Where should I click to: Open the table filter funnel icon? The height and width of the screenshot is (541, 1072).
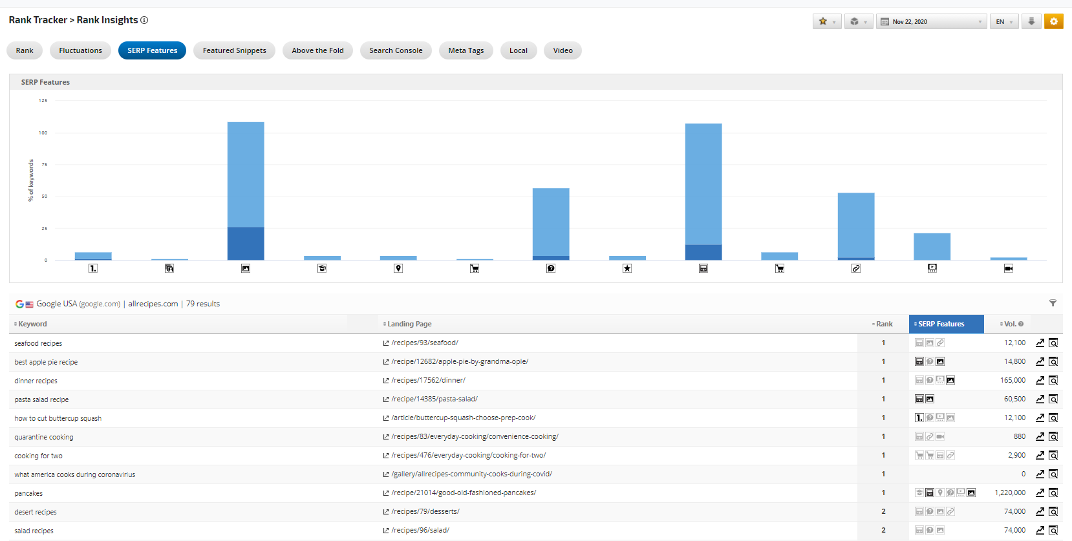(1053, 303)
